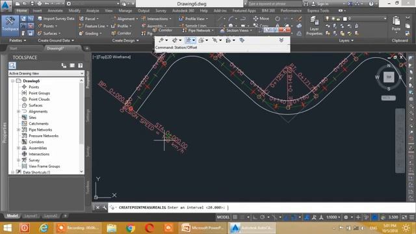Click Sign In link in title bar
This screenshot has height=234, width=416.
[x=322, y=4]
